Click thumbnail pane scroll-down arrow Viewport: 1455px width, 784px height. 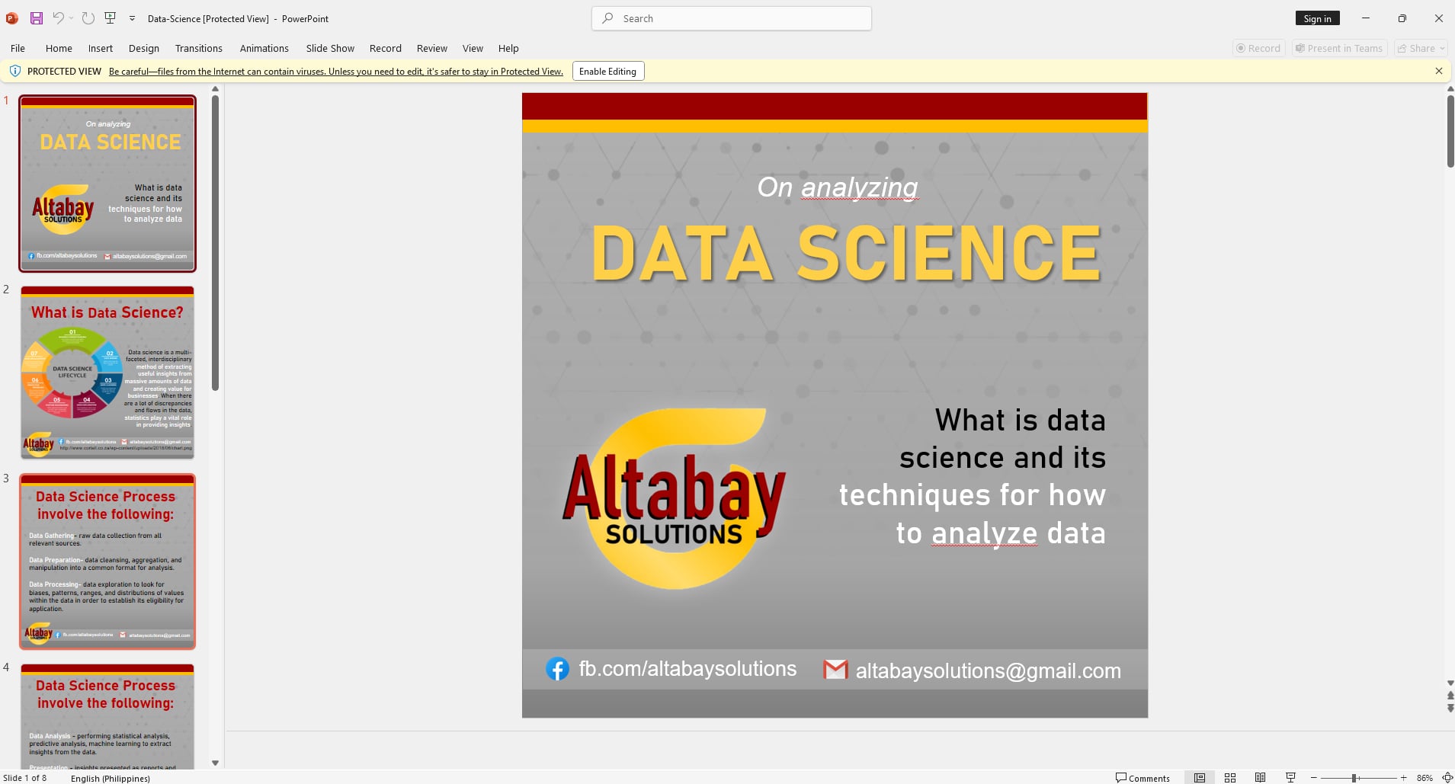[215, 763]
